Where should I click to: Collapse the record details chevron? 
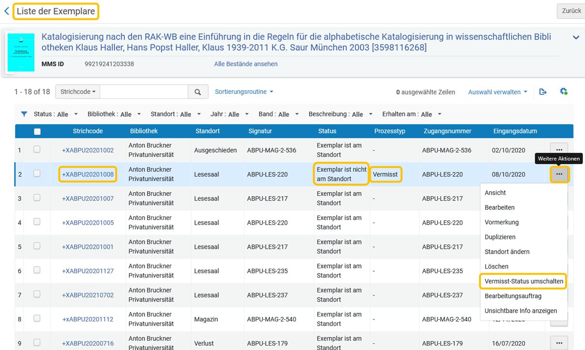point(576,37)
